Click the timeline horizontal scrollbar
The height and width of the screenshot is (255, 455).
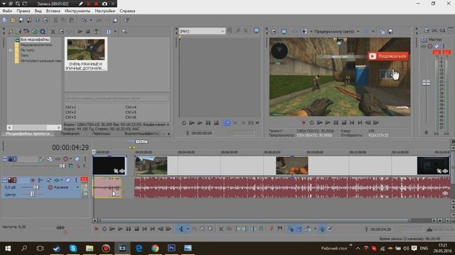point(254,220)
